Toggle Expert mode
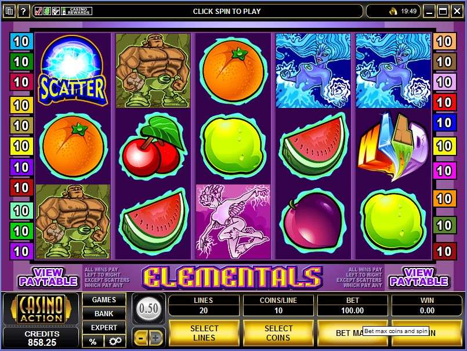467x351 pixels. tap(104, 327)
